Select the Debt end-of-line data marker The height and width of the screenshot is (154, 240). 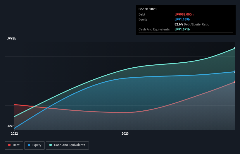point(235,82)
